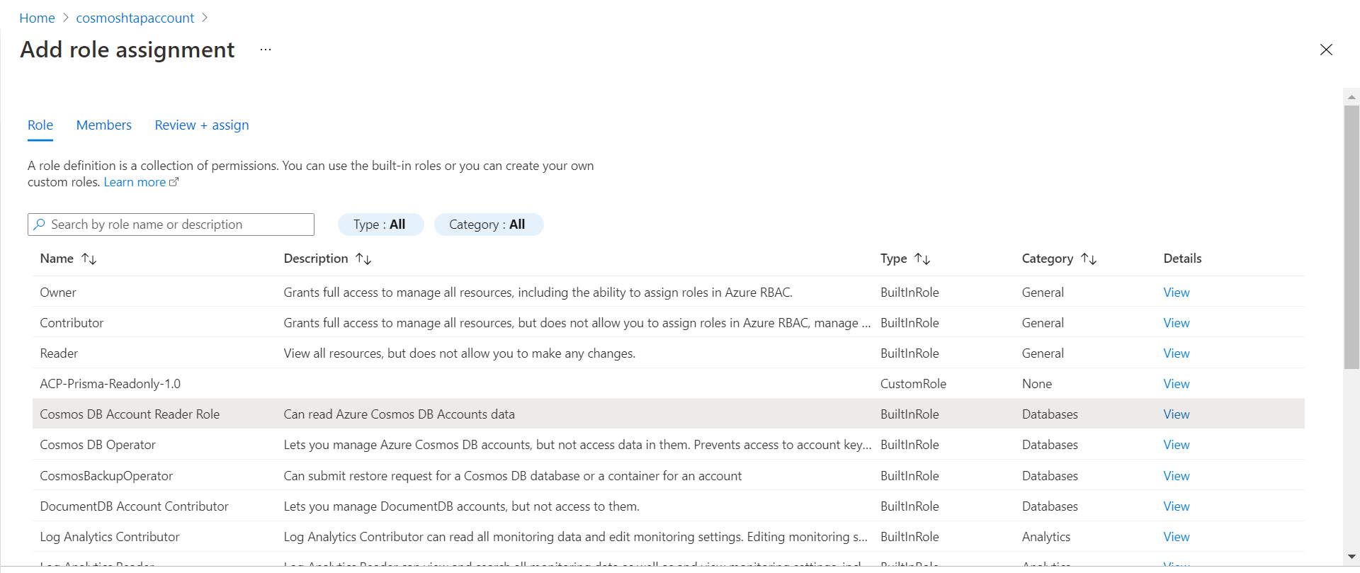Select the Role tab
This screenshot has height=573, width=1360.
pyautogui.click(x=40, y=125)
